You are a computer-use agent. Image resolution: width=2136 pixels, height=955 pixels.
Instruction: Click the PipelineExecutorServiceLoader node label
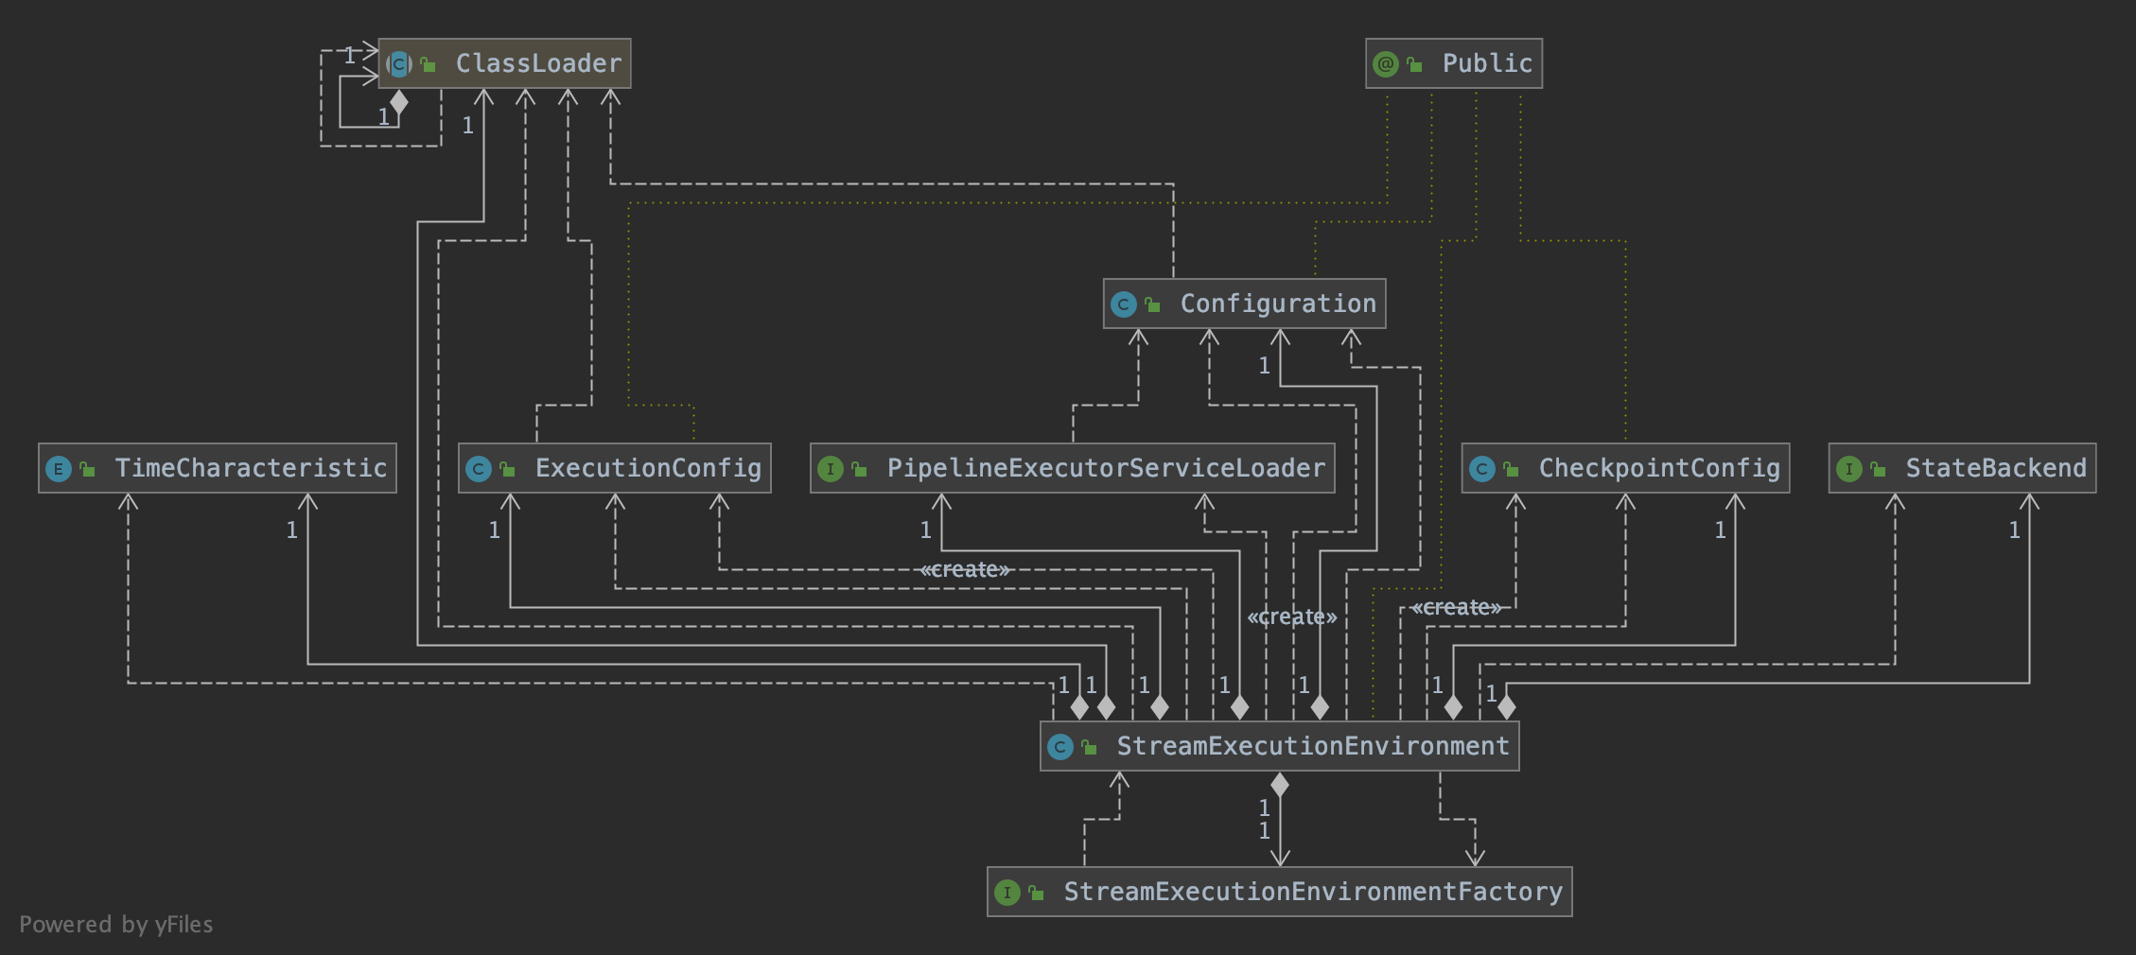click(x=1106, y=468)
